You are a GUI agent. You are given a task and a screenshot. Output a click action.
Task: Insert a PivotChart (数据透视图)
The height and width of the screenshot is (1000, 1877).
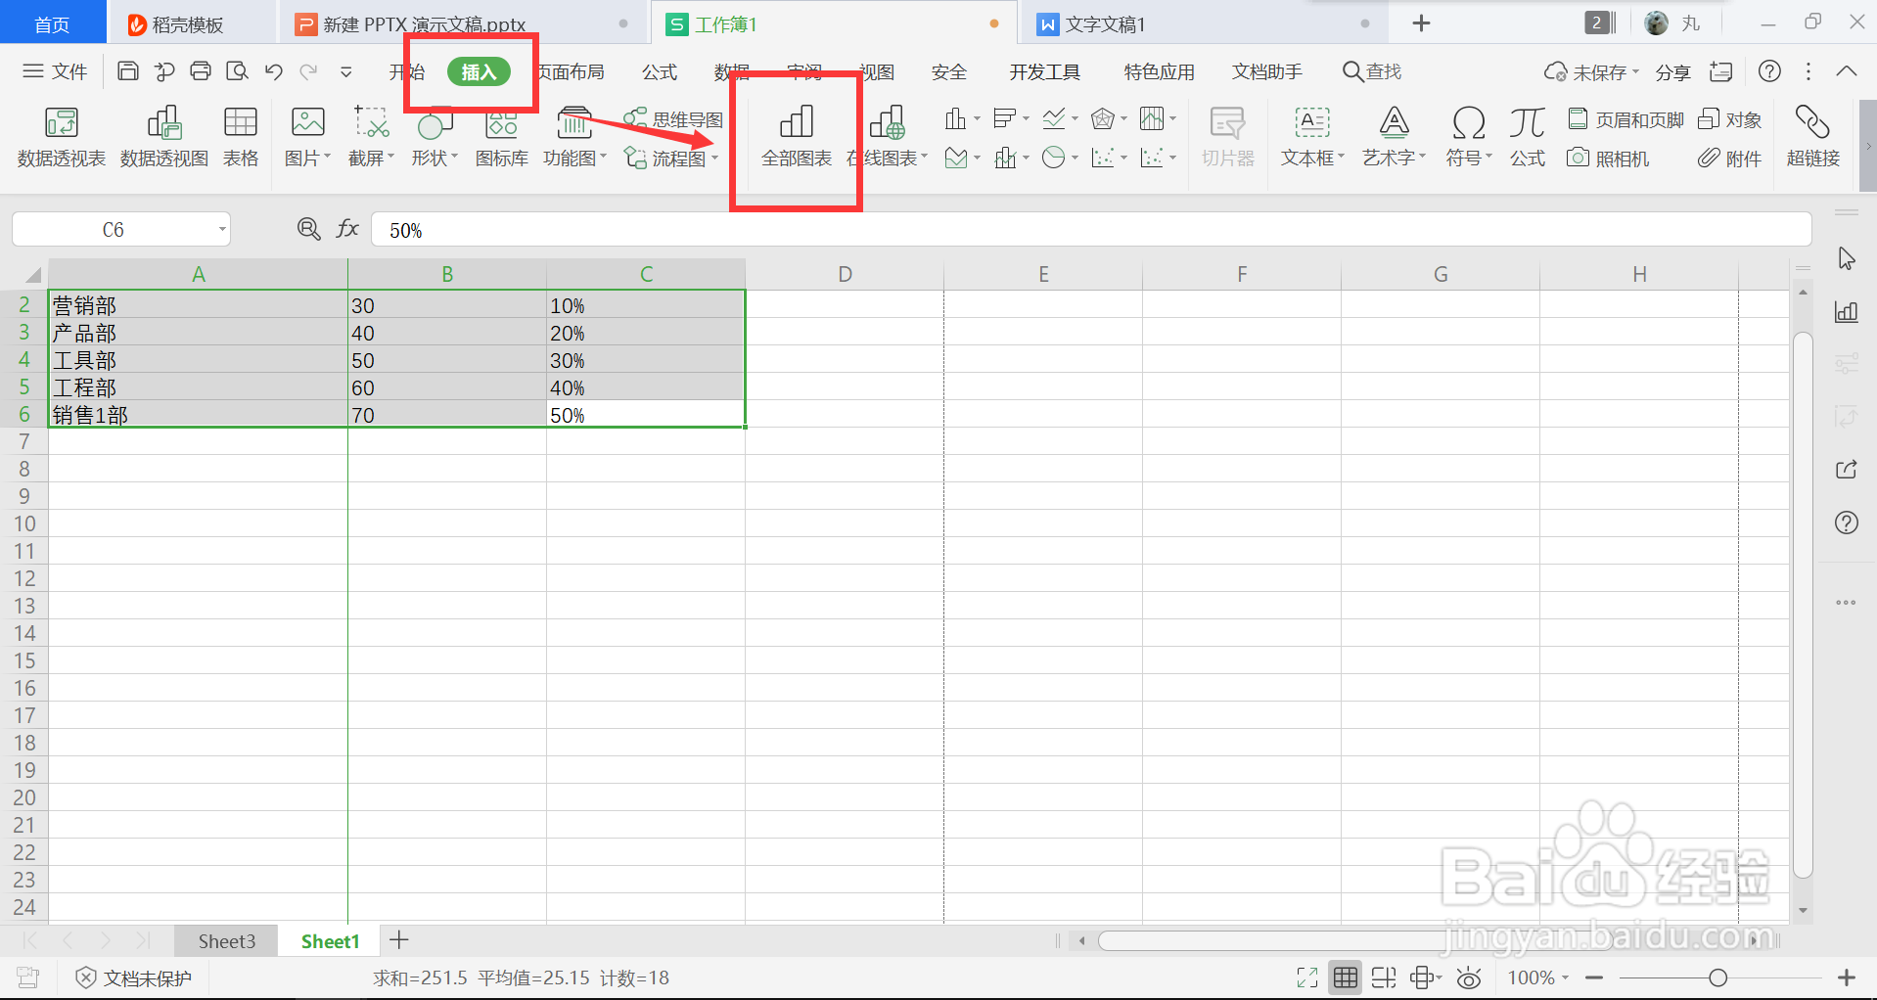(x=164, y=137)
